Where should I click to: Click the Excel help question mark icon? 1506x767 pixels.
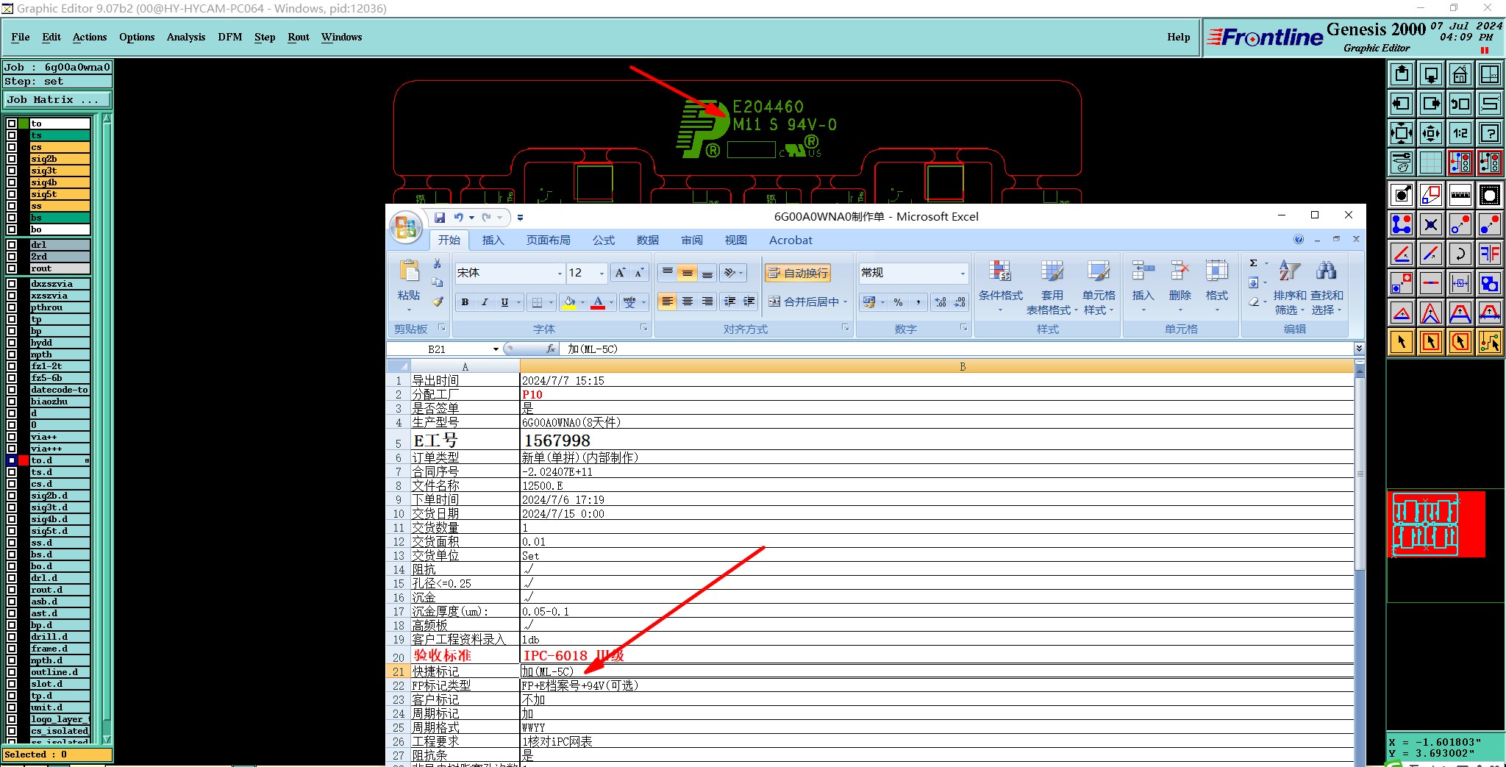1299,240
